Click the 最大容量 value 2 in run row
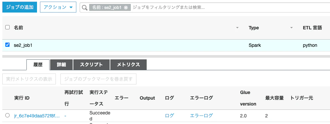The image size is (330, 124). click(x=267, y=116)
